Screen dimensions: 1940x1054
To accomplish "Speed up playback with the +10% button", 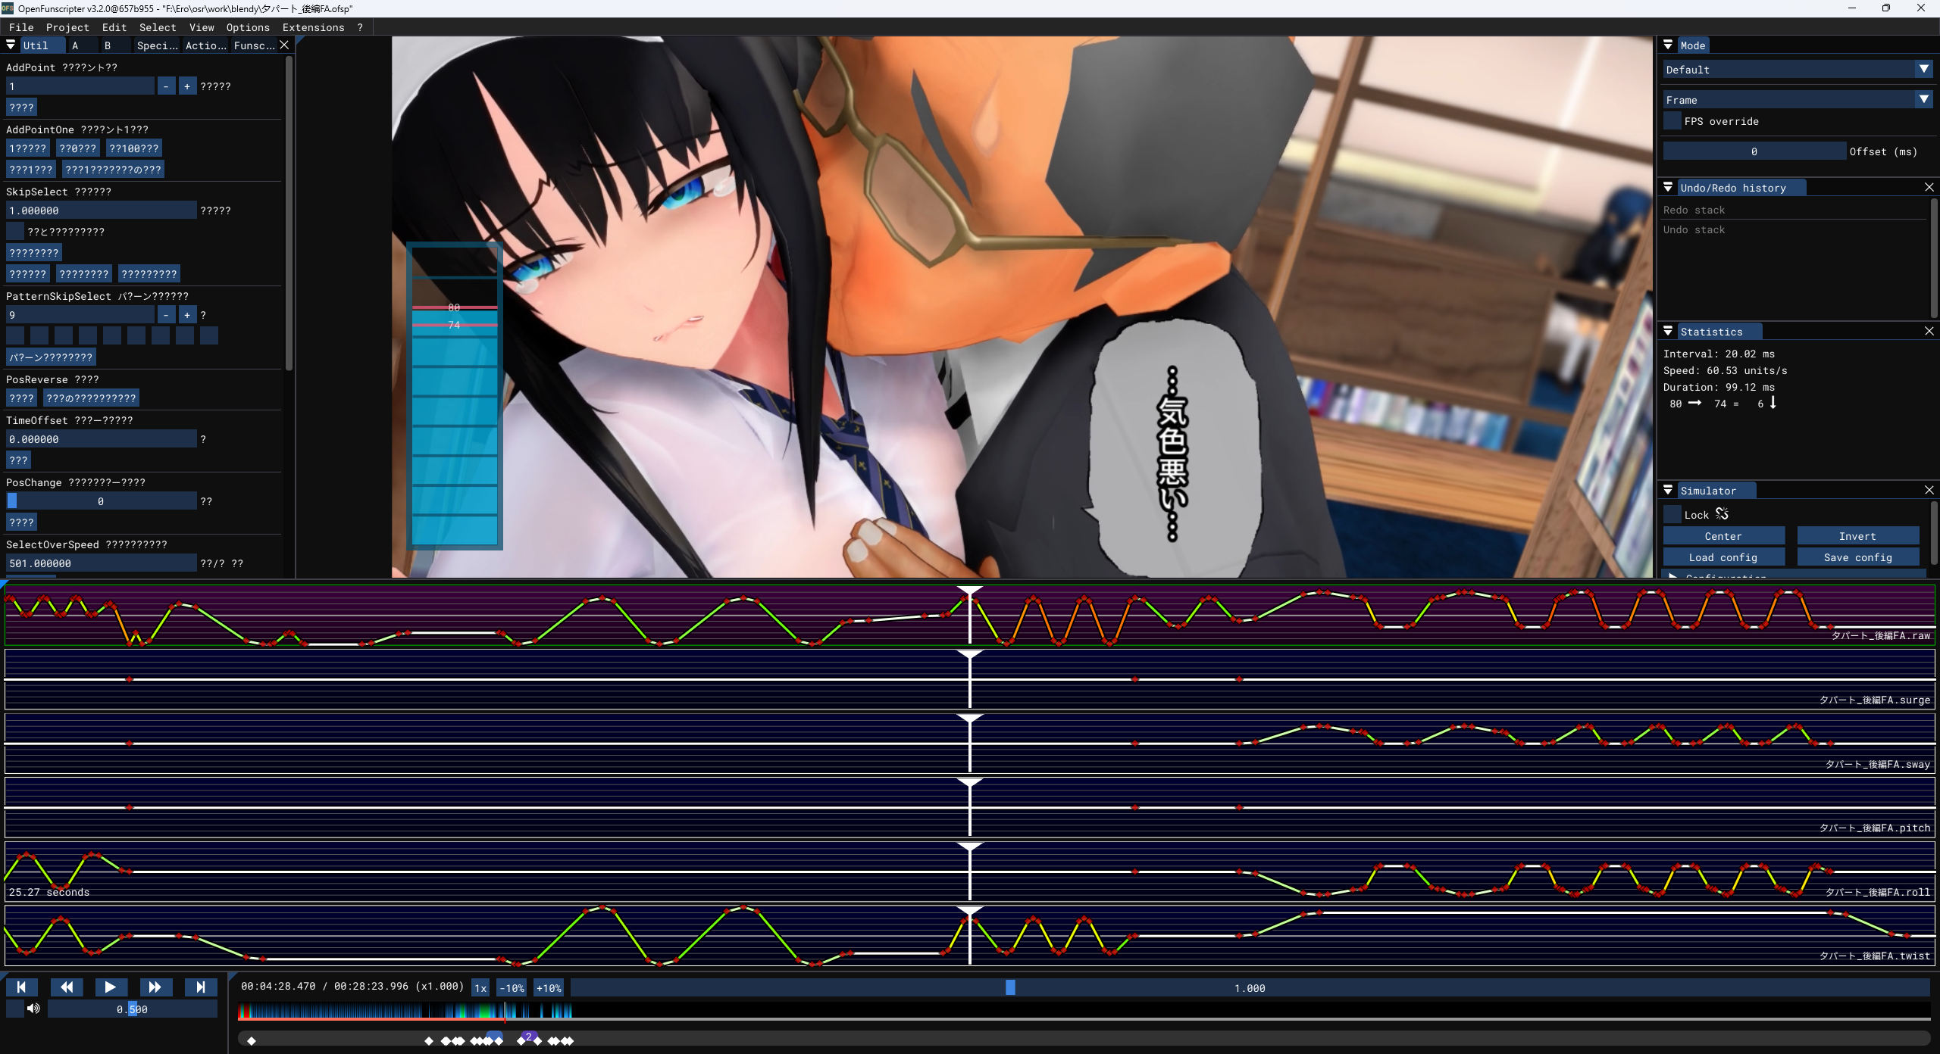I will click(x=549, y=987).
